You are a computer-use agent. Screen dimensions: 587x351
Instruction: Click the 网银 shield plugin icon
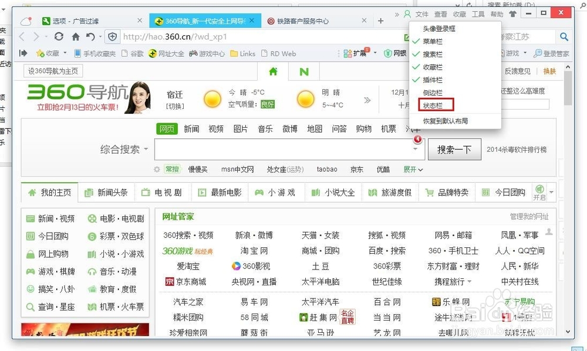pyautogui.click(x=395, y=53)
